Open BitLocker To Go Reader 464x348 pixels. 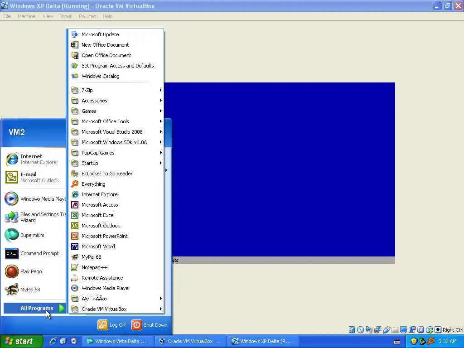(116, 174)
